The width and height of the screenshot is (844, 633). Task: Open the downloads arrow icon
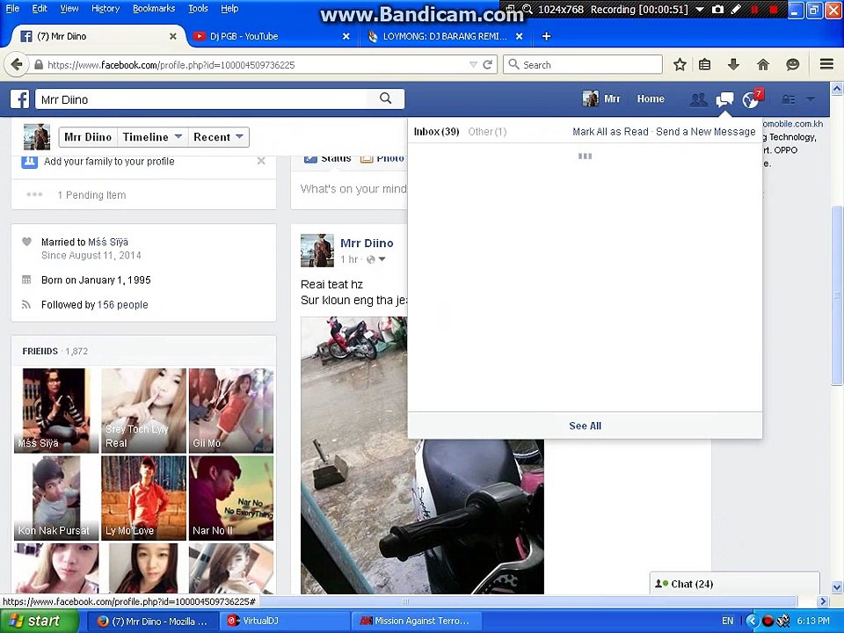coord(733,64)
